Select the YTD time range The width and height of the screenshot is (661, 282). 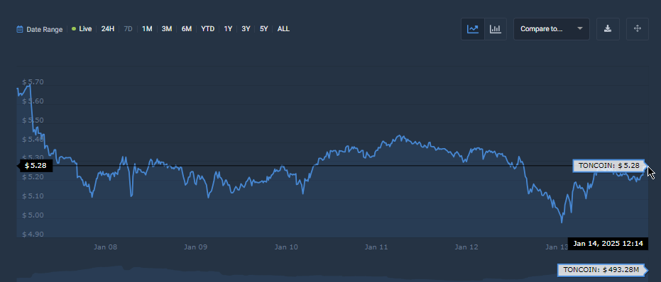[208, 29]
